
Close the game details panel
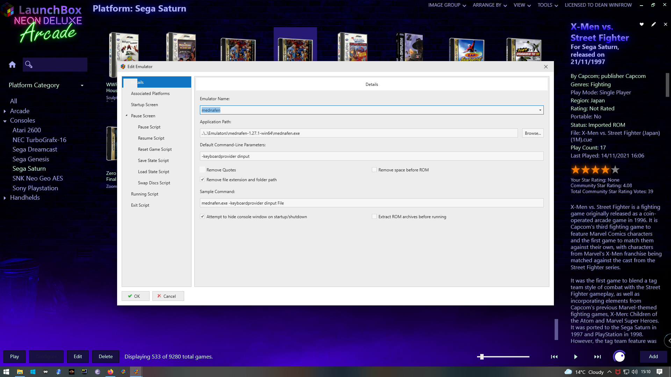tap(665, 24)
